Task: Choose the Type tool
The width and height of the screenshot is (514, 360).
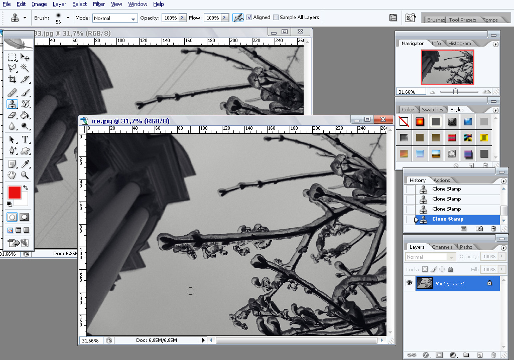Action: coord(25,139)
